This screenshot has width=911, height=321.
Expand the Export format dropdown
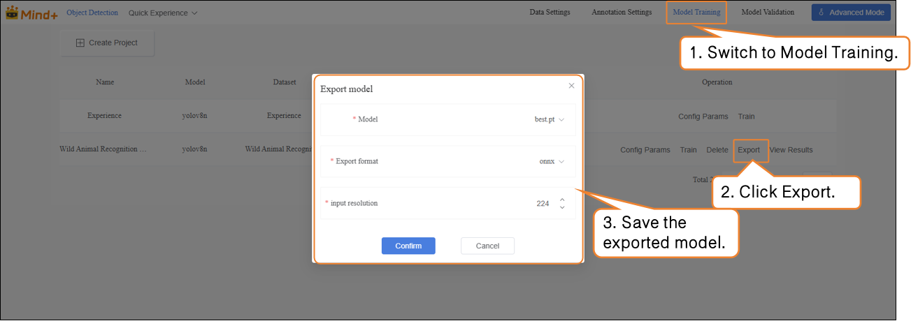(x=552, y=161)
